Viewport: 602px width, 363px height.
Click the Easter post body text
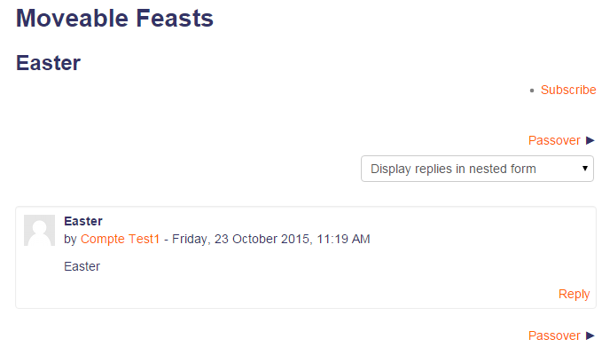(x=82, y=266)
